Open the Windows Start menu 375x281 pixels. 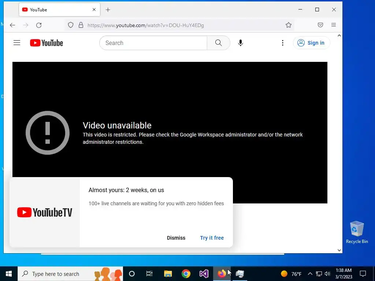[9, 274]
